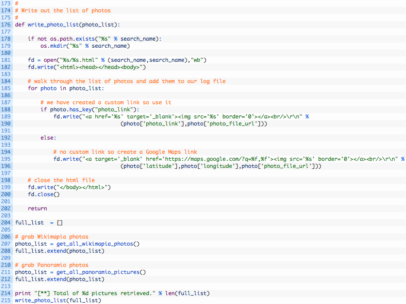Click line number 204 in the gutter
Screen dimensions: 406x304
click(x=6, y=223)
